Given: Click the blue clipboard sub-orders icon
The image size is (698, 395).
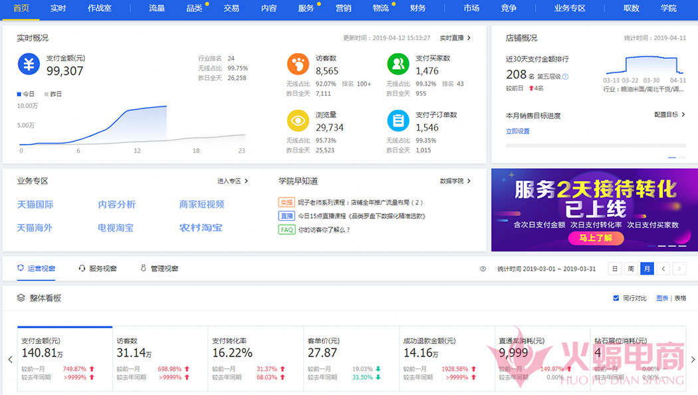Looking at the screenshot, I should click(398, 121).
